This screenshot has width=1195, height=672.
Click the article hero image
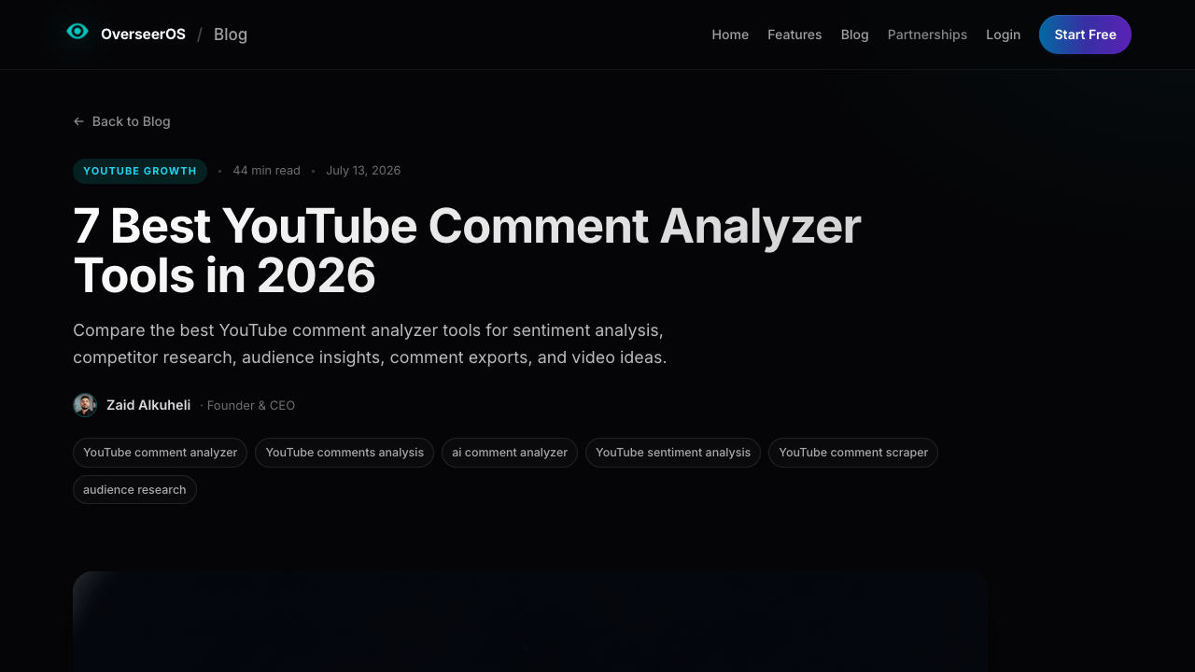point(530,622)
